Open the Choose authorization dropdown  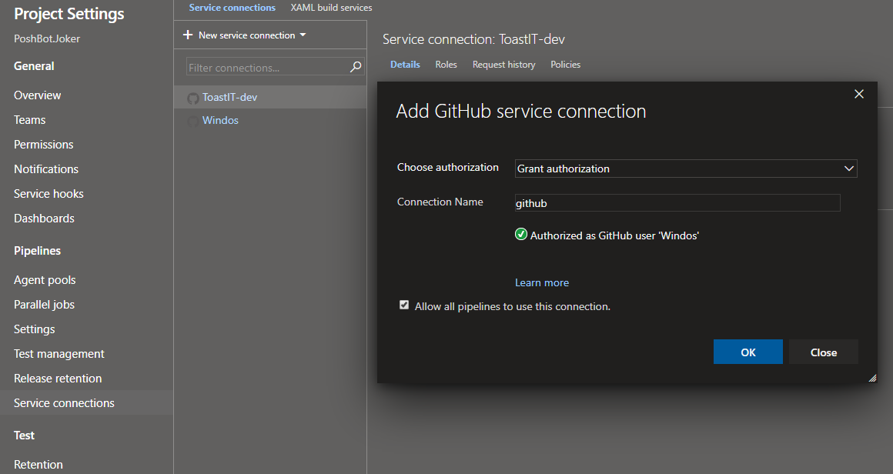tap(686, 169)
